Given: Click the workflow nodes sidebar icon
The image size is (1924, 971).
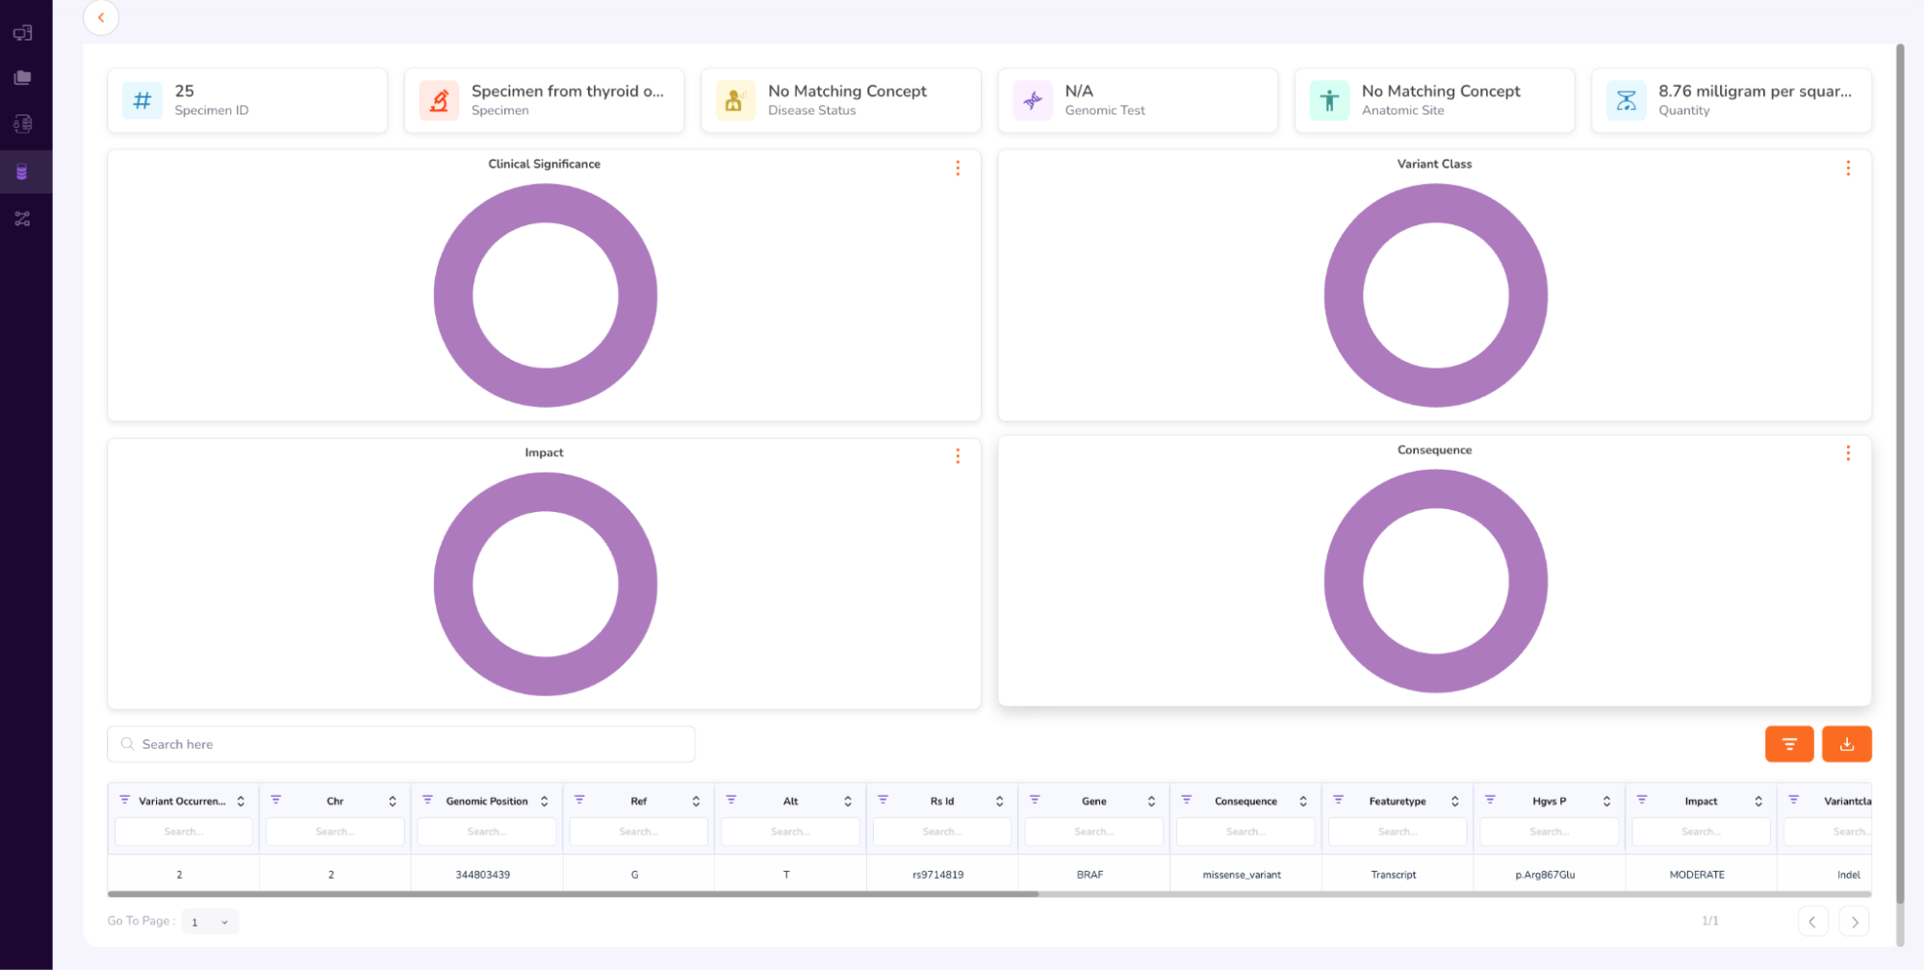Looking at the screenshot, I should 22,219.
